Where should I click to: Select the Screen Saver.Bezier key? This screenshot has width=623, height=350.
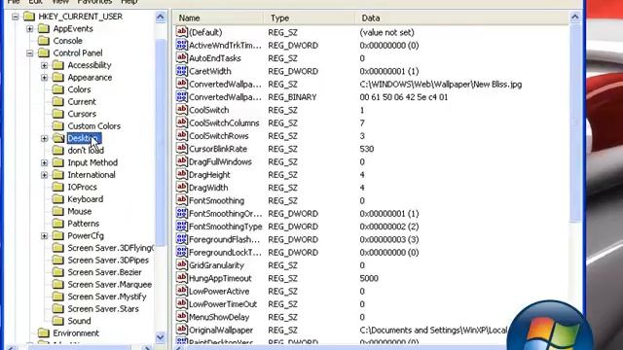point(104,272)
